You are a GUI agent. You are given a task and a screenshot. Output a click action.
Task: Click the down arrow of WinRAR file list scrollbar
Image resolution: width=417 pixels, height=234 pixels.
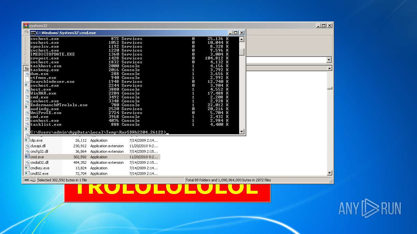pos(330,173)
